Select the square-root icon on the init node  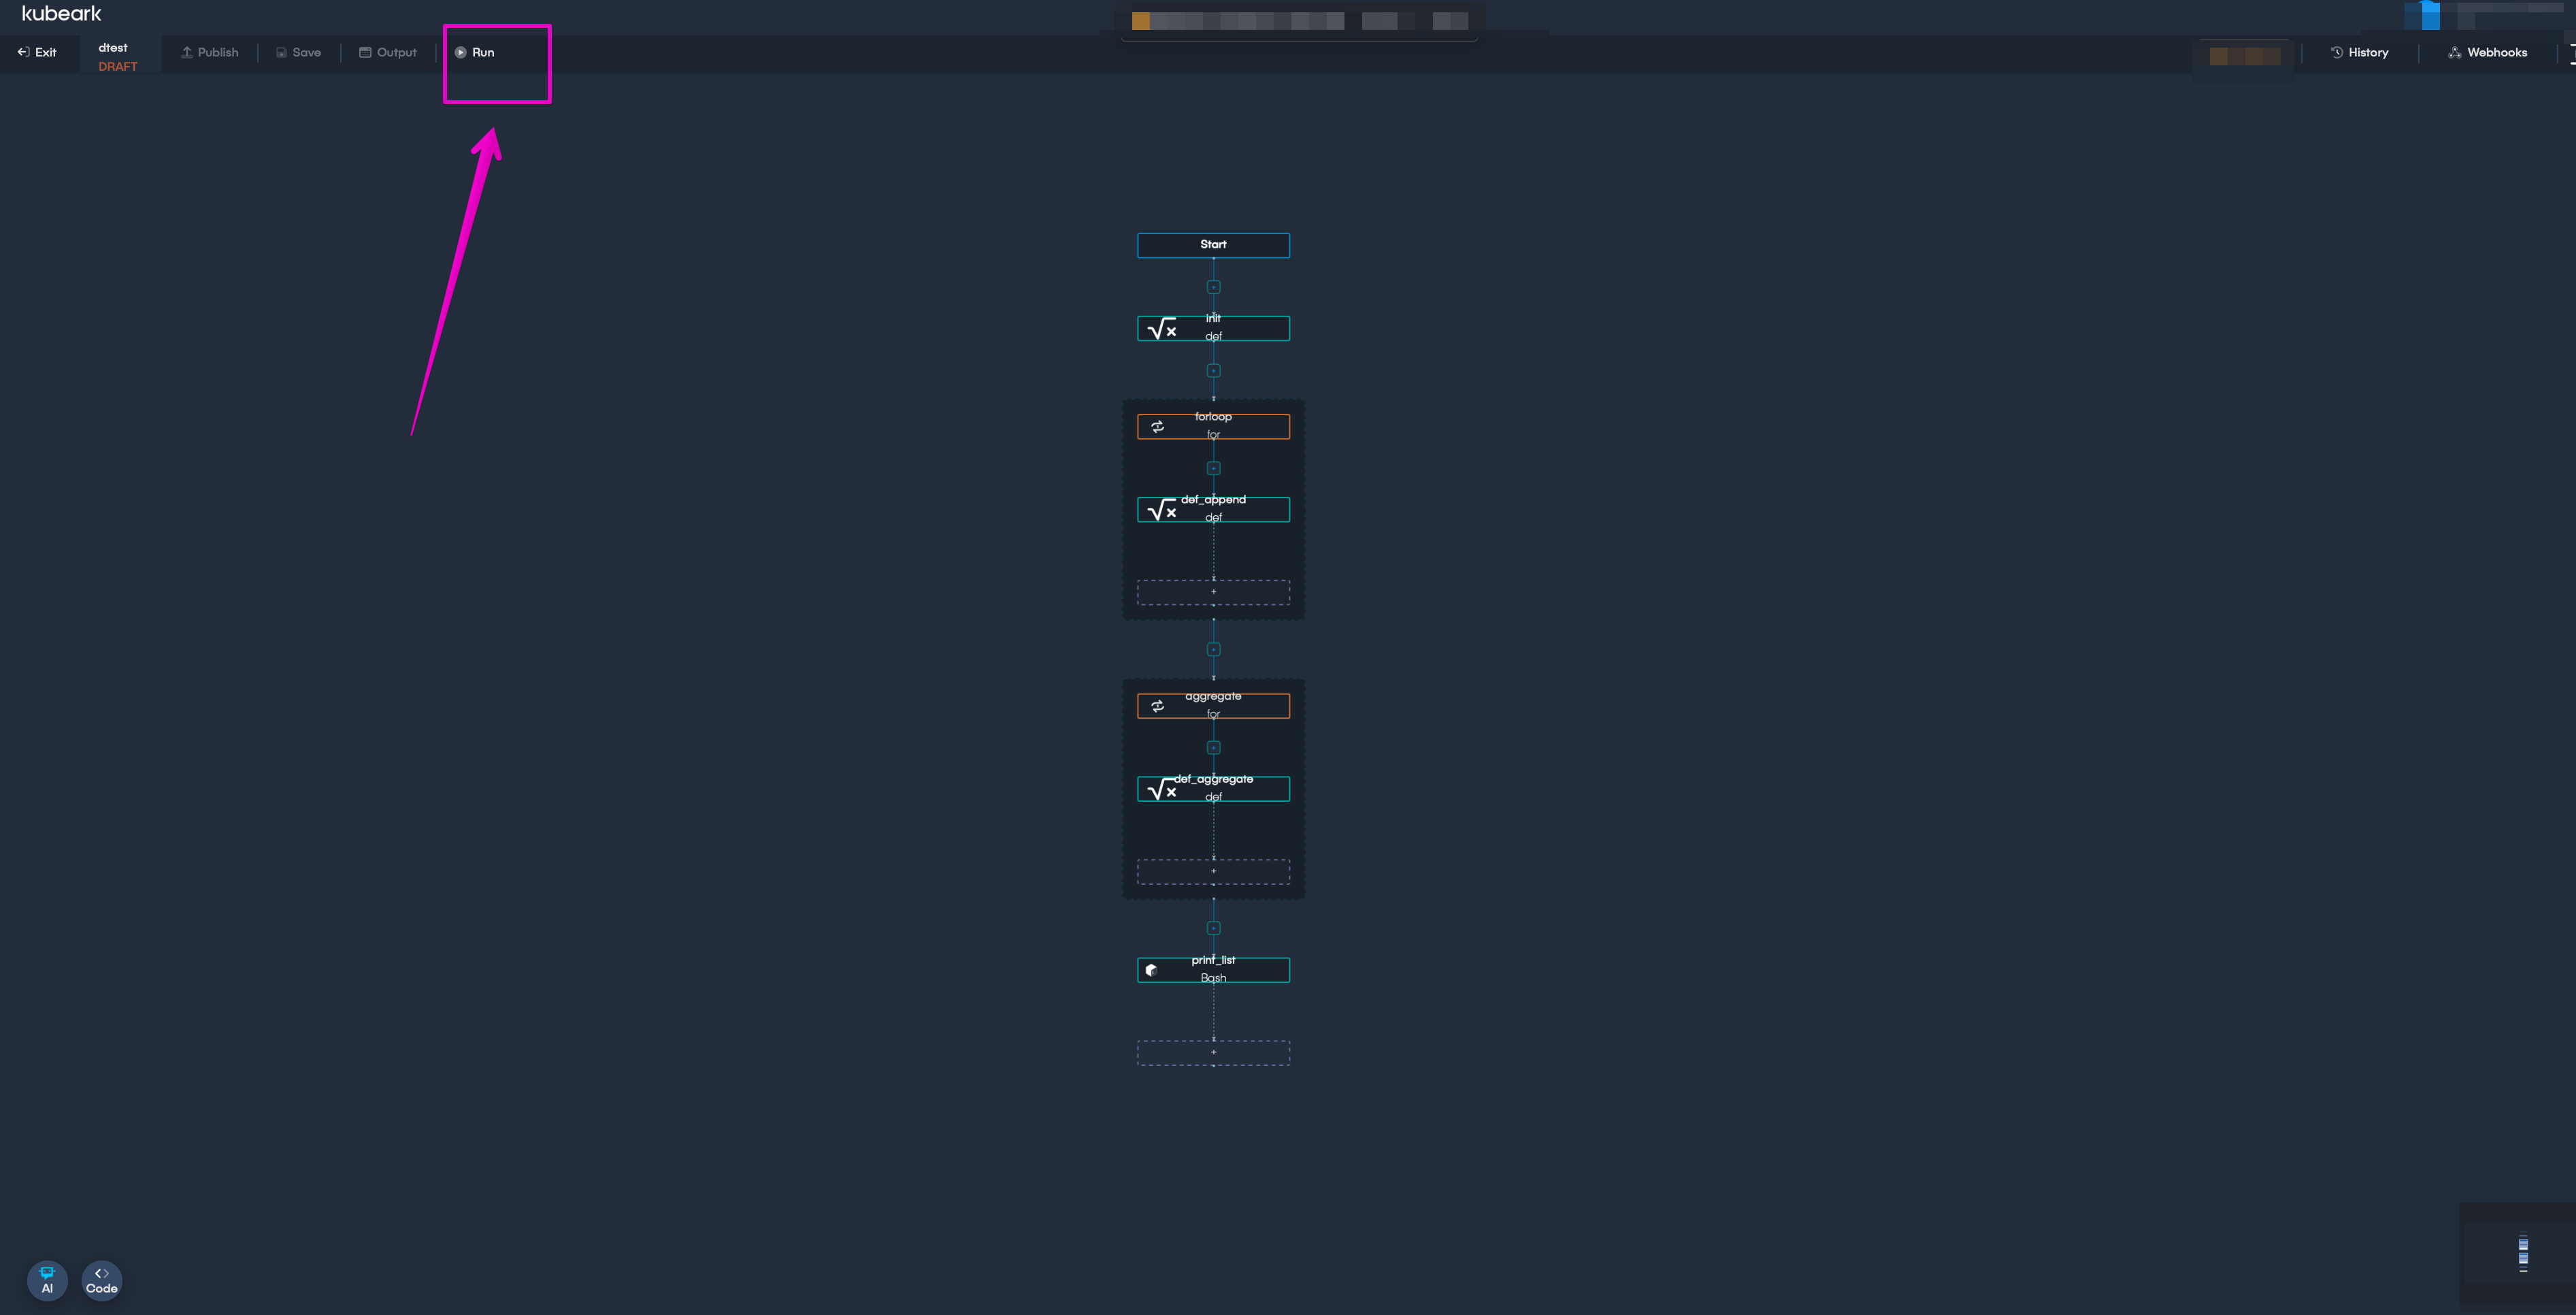coord(1162,328)
